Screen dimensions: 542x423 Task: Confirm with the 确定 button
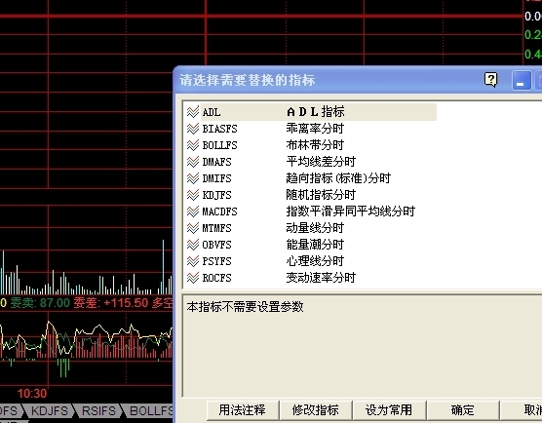coord(463,410)
